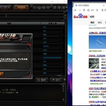Click the return arrow icon in game toolbar

tap(55, 8)
